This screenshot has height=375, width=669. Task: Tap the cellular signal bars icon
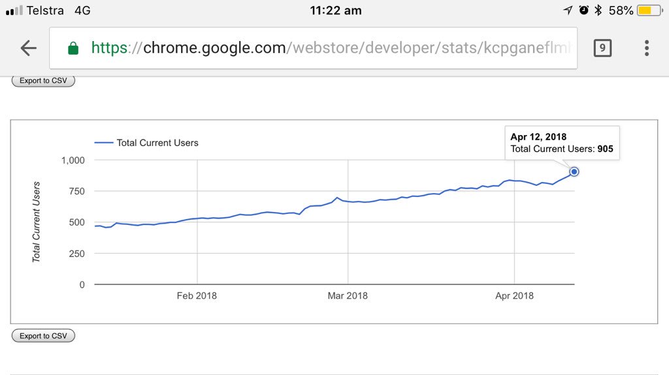tap(14, 10)
